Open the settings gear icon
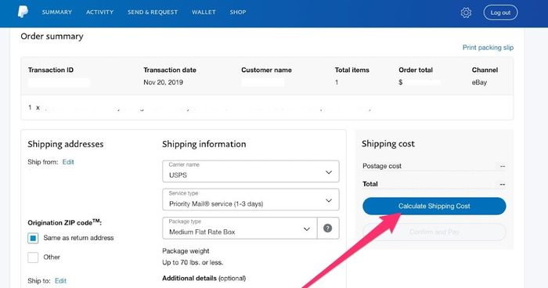 click(x=466, y=13)
